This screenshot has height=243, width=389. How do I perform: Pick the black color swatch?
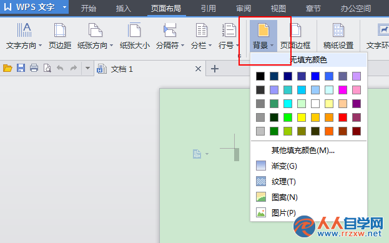[x=260, y=76]
